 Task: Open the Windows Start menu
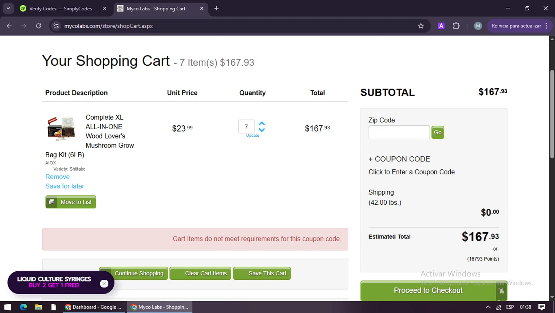point(7,307)
